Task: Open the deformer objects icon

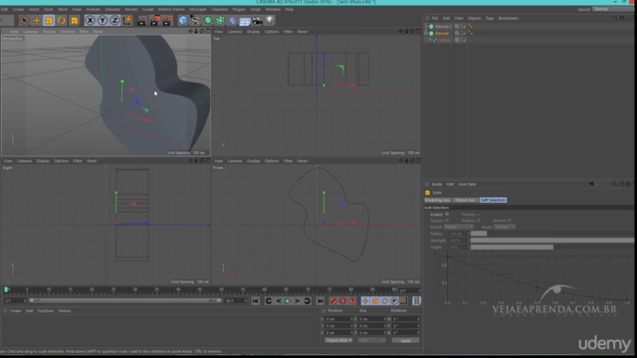Action: click(232, 20)
